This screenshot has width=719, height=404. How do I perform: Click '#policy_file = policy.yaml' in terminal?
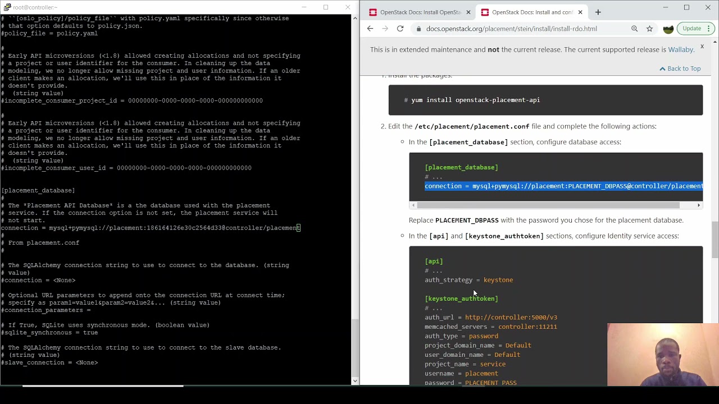(x=49, y=34)
